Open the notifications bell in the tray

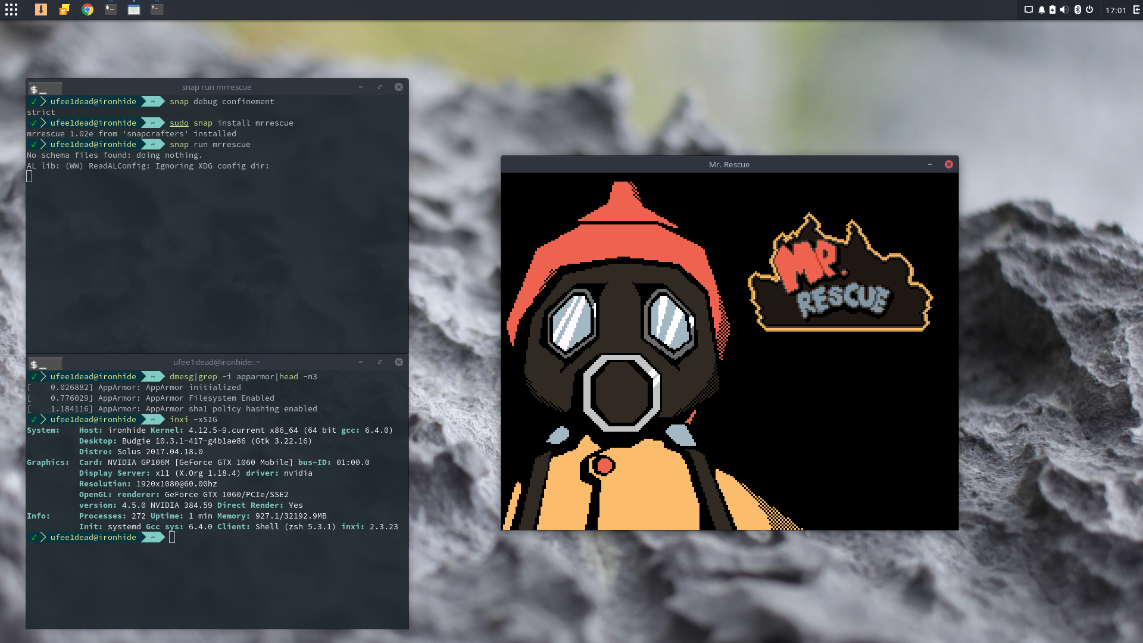tap(1041, 10)
